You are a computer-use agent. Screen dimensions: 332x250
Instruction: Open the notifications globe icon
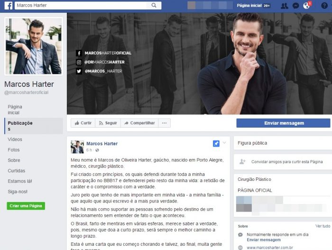[x=306, y=6]
